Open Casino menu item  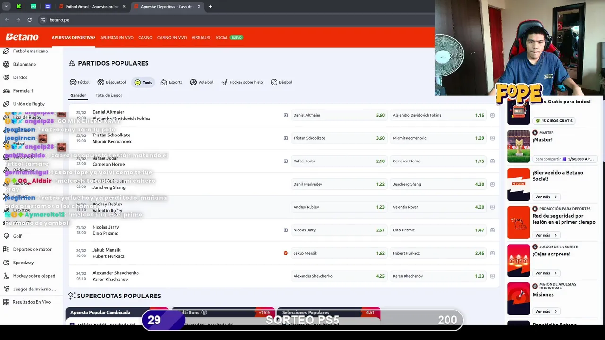click(146, 38)
